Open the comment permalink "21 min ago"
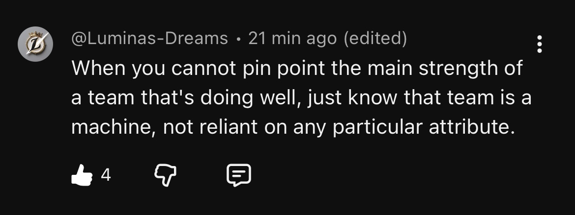Image resolution: width=575 pixels, height=215 pixels. (292, 38)
